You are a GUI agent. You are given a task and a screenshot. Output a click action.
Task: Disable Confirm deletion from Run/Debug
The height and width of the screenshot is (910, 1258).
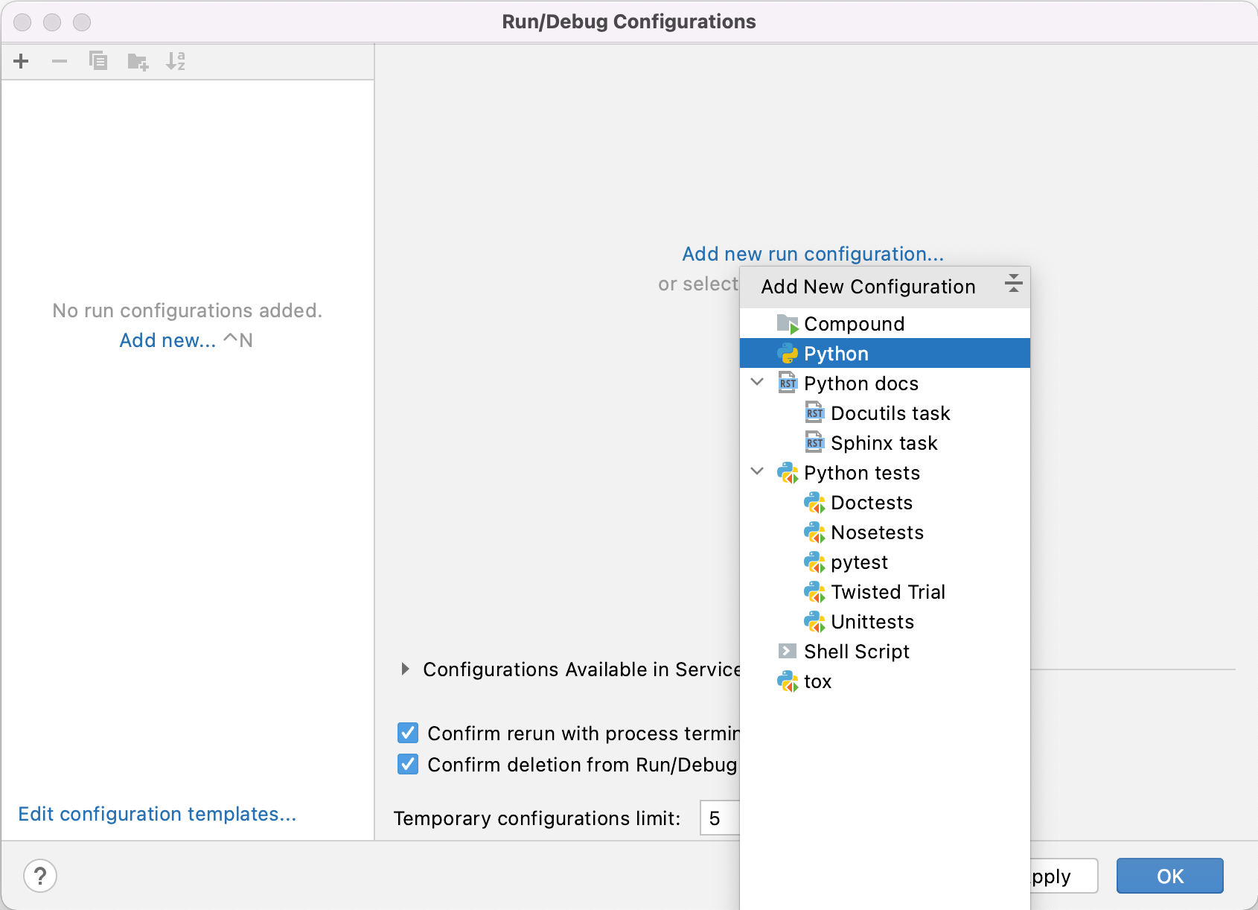click(x=407, y=764)
